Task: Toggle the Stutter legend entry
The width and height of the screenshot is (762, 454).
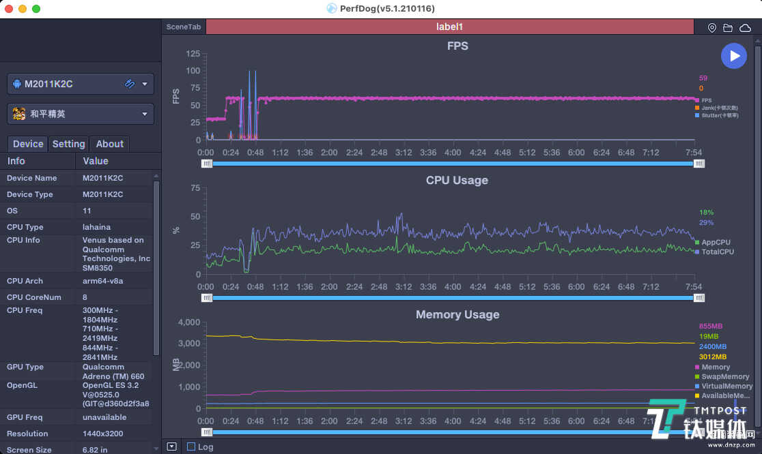Action: [717, 115]
